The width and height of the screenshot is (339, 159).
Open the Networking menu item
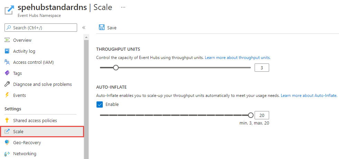point(25,154)
